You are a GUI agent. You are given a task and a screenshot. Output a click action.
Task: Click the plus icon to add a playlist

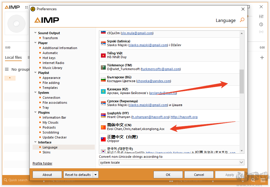click(262, 58)
